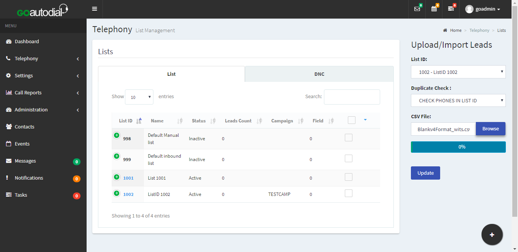The width and height of the screenshot is (518, 252).
Task: Sort by Name column arrows
Action: (x=180, y=121)
